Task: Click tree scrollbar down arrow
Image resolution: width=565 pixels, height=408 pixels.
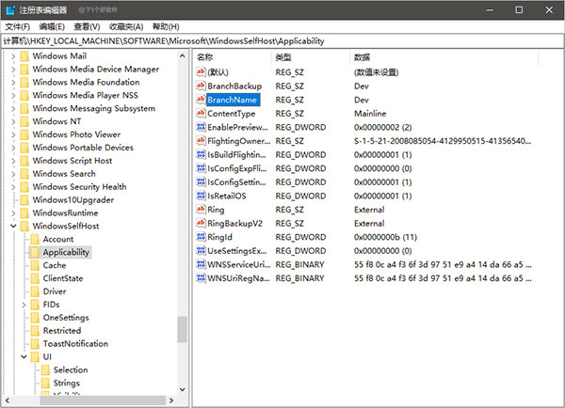Action: pos(183,389)
